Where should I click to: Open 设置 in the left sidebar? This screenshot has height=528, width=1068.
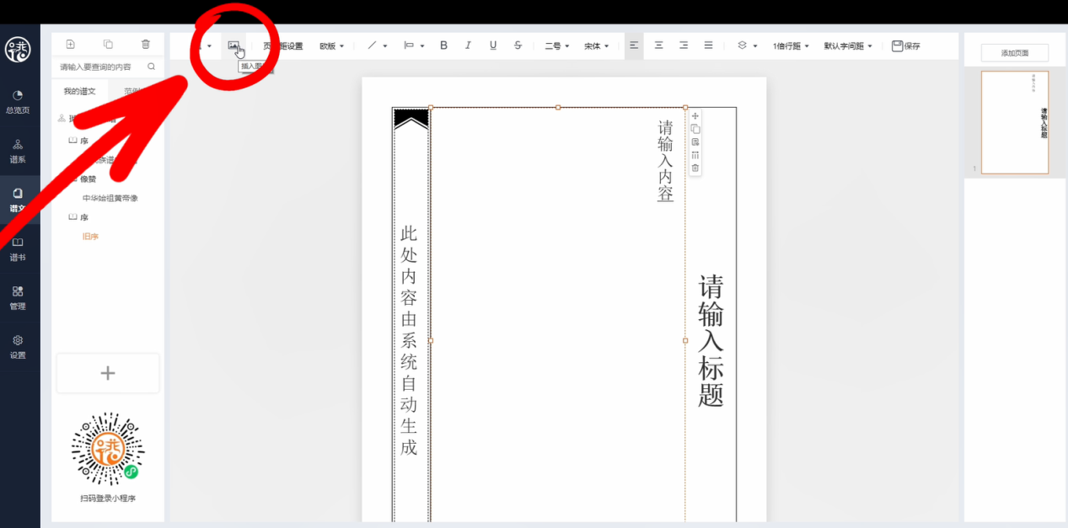pyautogui.click(x=18, y=346)
